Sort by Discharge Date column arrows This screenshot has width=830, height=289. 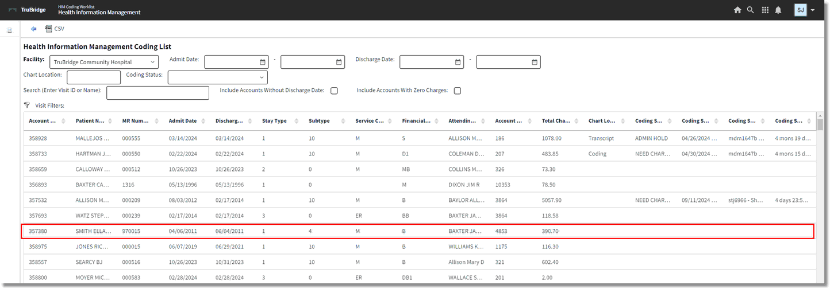pyautogui.click(x=249, y=121)
